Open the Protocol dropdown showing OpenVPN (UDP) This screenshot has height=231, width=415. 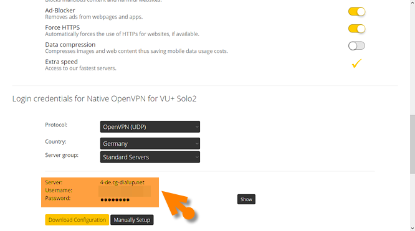click(x=150, y=127)
